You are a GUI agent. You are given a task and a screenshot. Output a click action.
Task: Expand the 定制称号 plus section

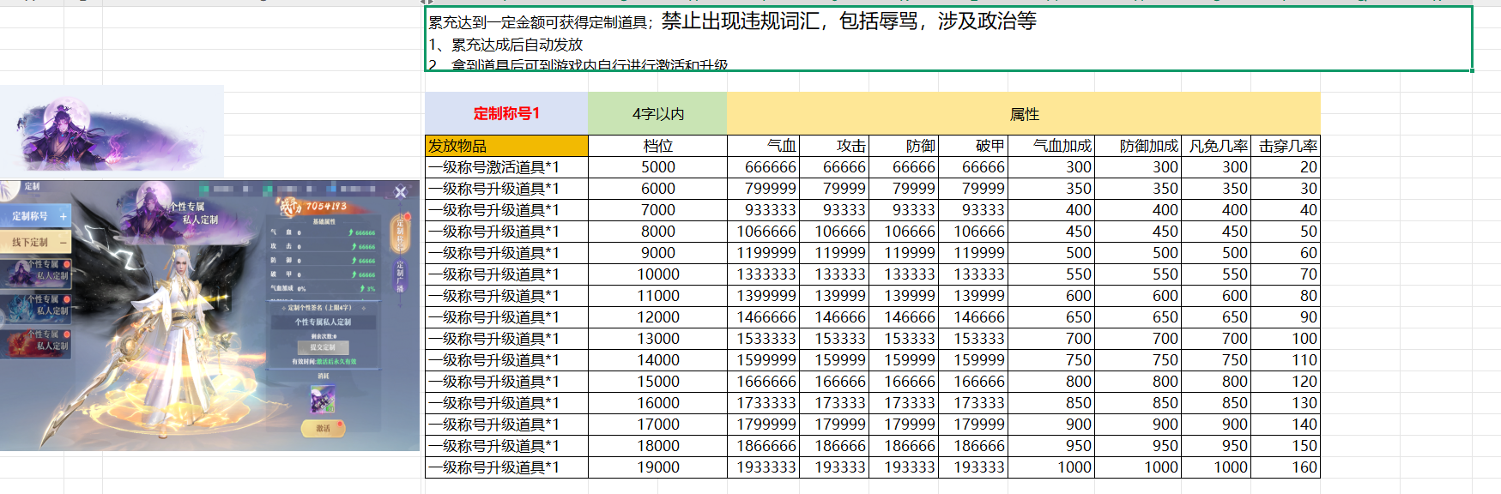click(63, 217)
